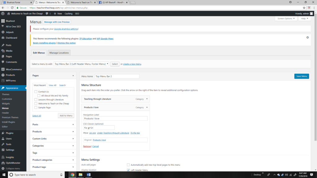Image resolution: width=317 pixels, height=178 pixels.
Task: Enable automatically add new top-level pages
Action: [128, 165]
